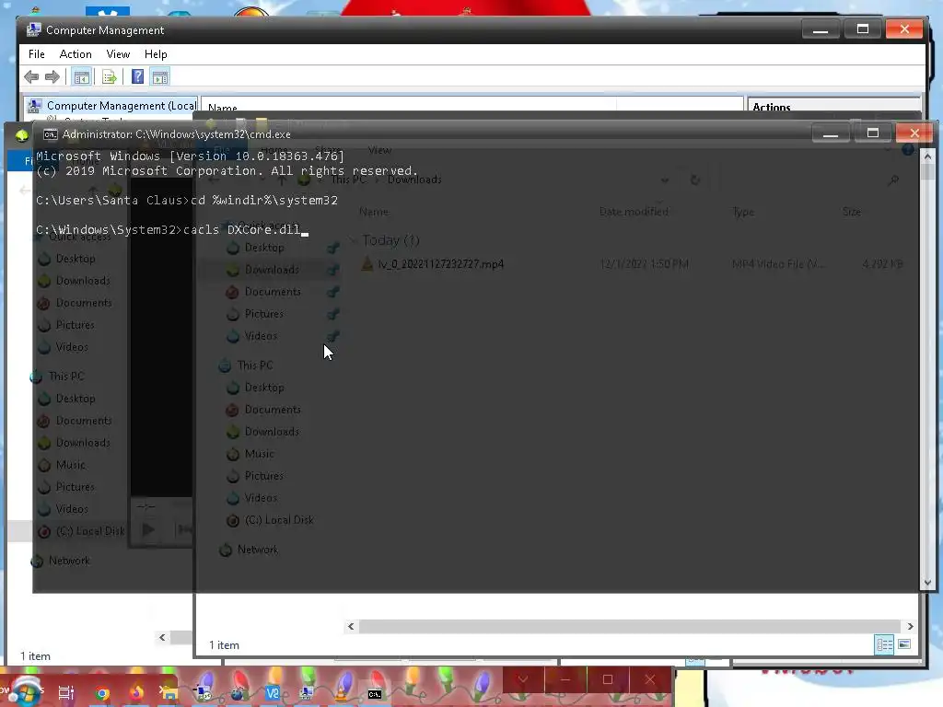Open the File menu in Computer Management
The height and width of the screenshot is (707, 943).
(37, 54)
